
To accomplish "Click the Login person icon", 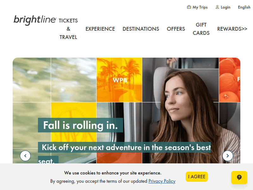I will click(218, 7).
